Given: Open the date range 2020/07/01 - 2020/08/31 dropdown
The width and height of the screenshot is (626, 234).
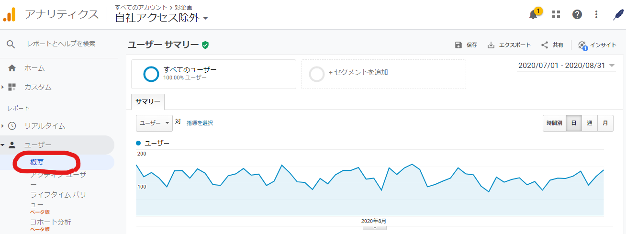Looking at the screenshot, I should [566, 66].
